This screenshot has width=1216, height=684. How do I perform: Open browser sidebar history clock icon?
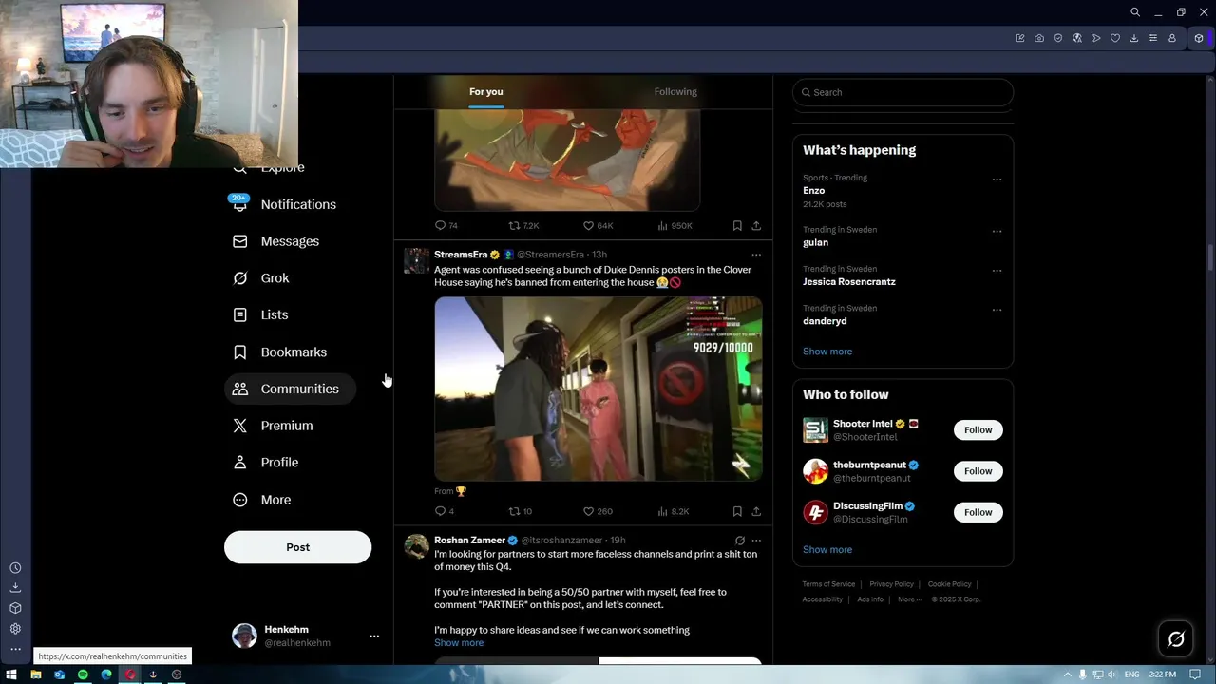tap(15, 568)
